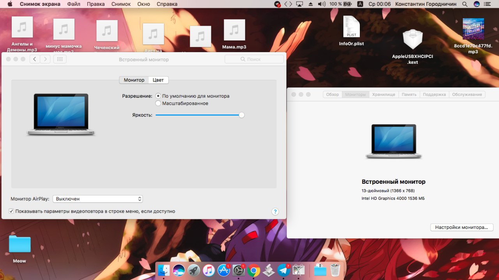Toggle 'Показывать параметры видеоповтора' checkbox
Viewport: 499px width, 280px height.
click(11, 211)
